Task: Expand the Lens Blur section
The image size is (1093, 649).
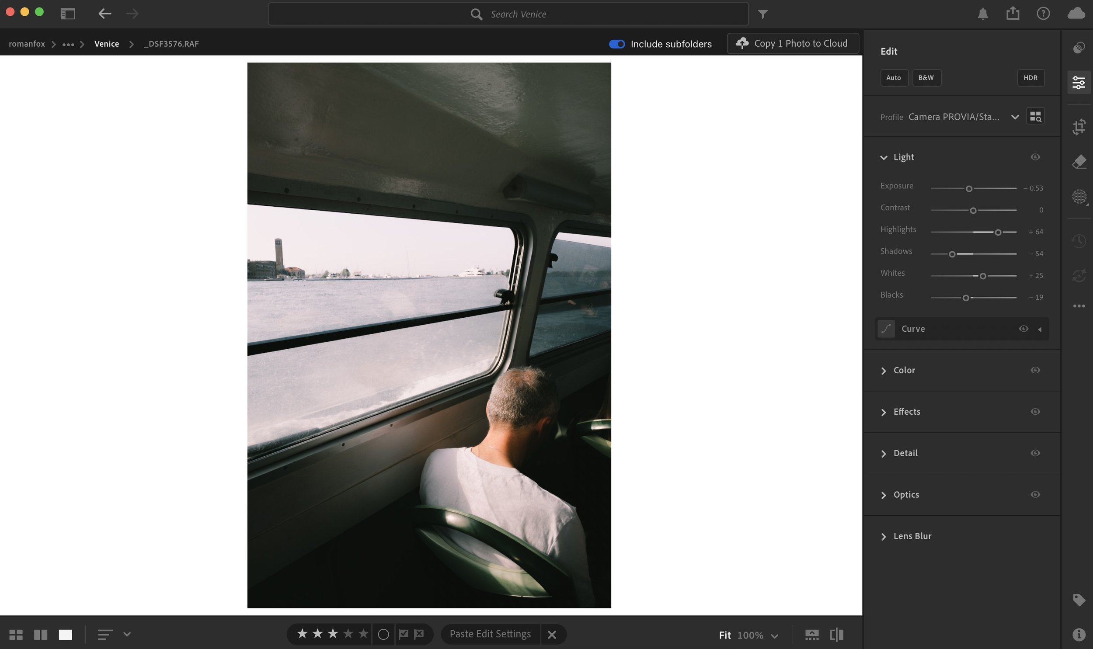Action: 912,536
